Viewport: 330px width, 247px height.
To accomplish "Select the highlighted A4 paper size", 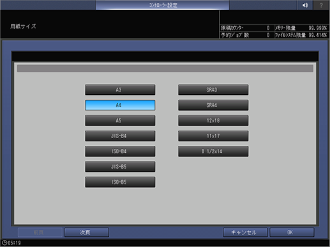I will (x=120, y=105).
